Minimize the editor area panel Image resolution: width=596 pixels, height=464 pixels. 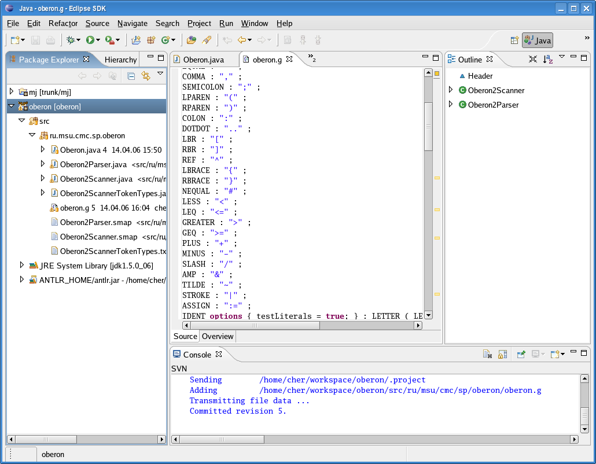(x=425, y=57)
